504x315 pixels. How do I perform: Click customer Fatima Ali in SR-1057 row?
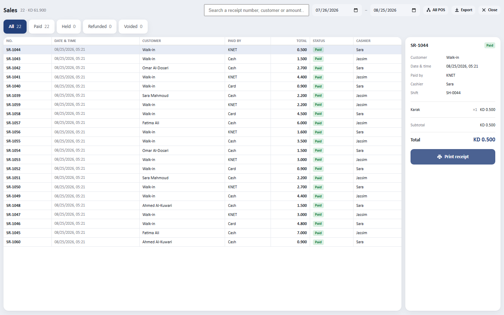click(151, 123)
